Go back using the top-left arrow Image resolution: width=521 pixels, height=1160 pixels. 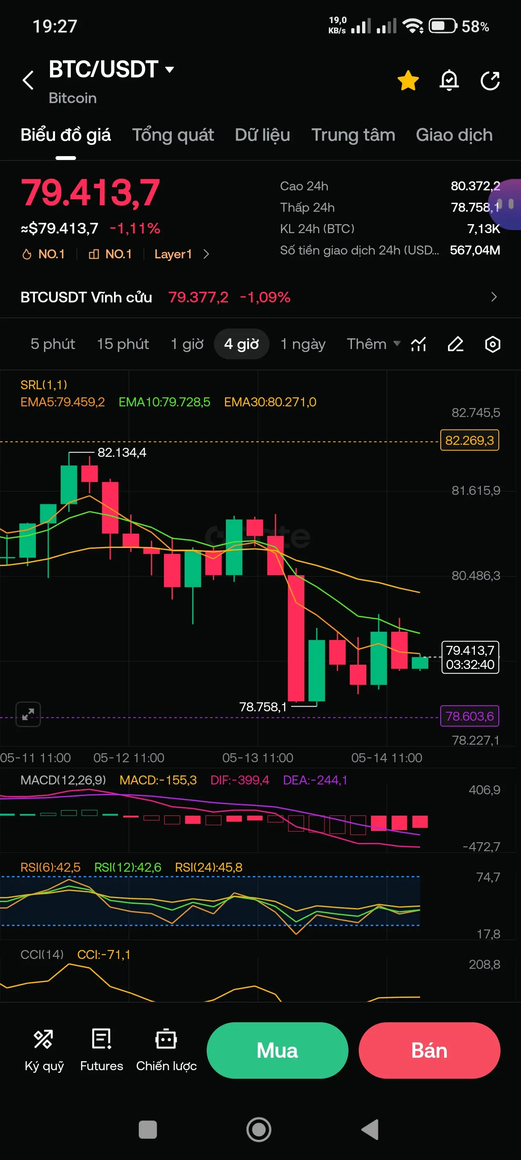click(x=28, y=80)
